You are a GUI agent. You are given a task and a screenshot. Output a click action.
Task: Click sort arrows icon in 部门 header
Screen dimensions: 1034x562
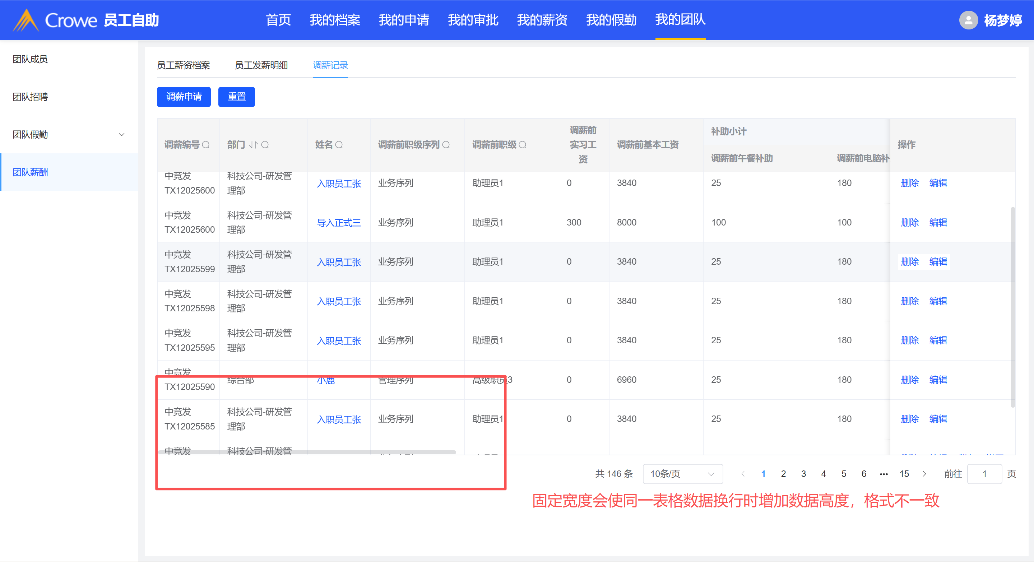pyautogui.click(x=253, y=145)
